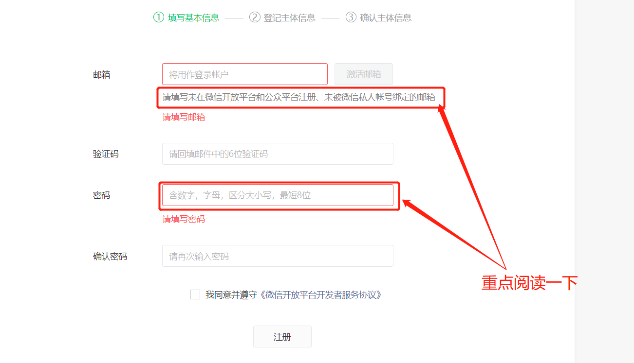Focus the 确认密码 re-enter password field

[x=278, y=256]
